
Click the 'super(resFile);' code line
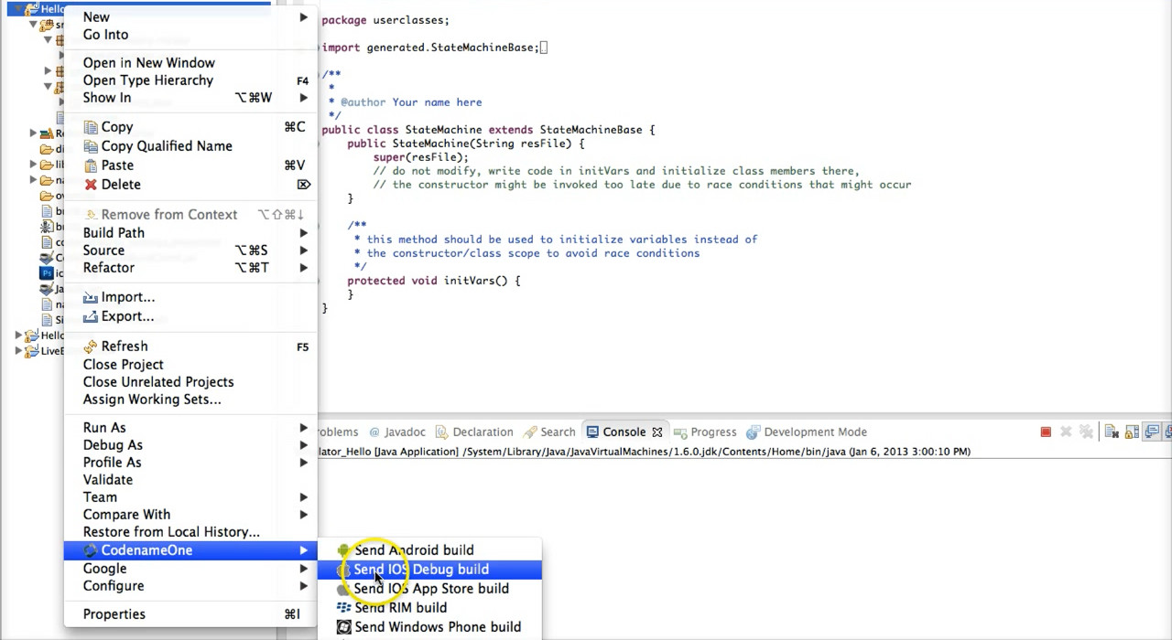click(x=420, y=157)
